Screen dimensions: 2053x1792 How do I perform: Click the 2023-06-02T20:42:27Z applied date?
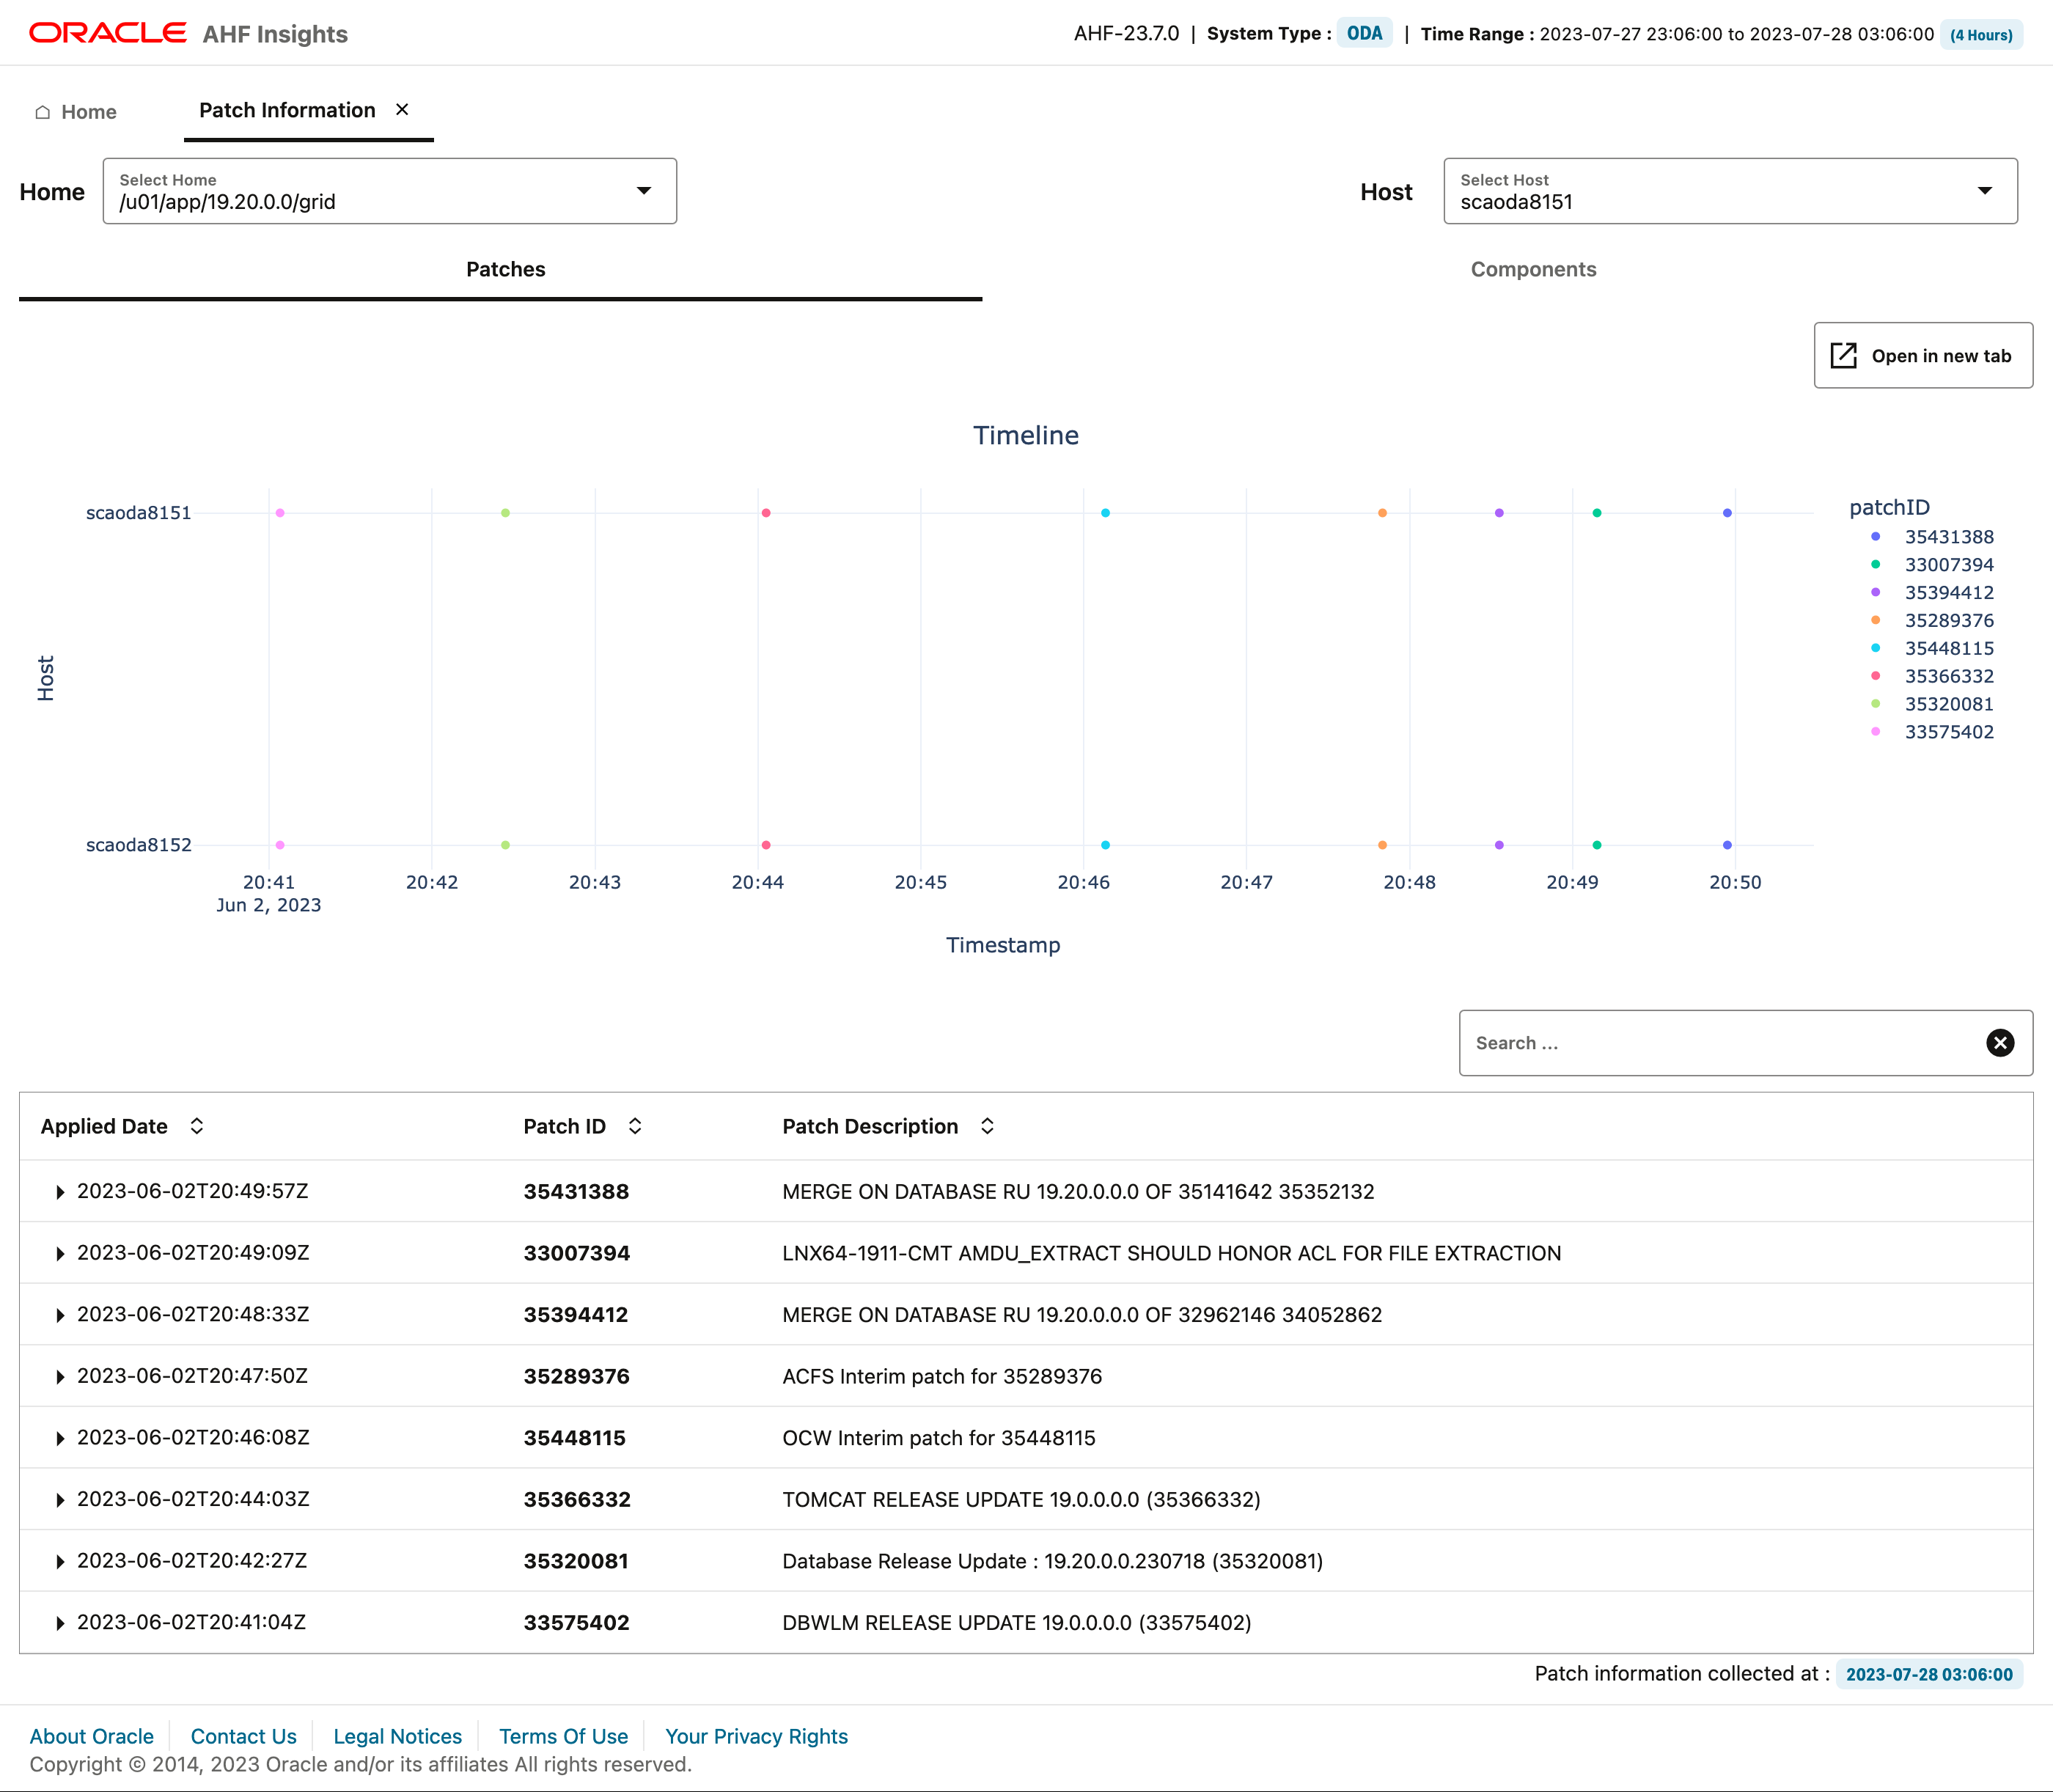tap(192, 1560)
